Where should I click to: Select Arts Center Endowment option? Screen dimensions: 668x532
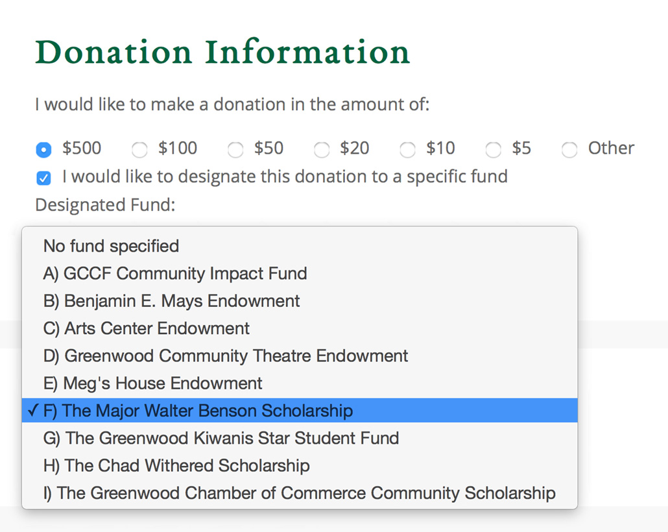point(300,328)
